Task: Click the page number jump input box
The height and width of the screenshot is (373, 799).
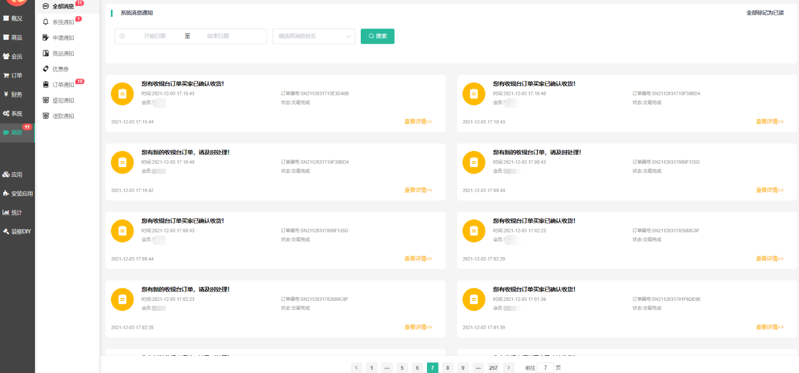Action: (545, 368)
